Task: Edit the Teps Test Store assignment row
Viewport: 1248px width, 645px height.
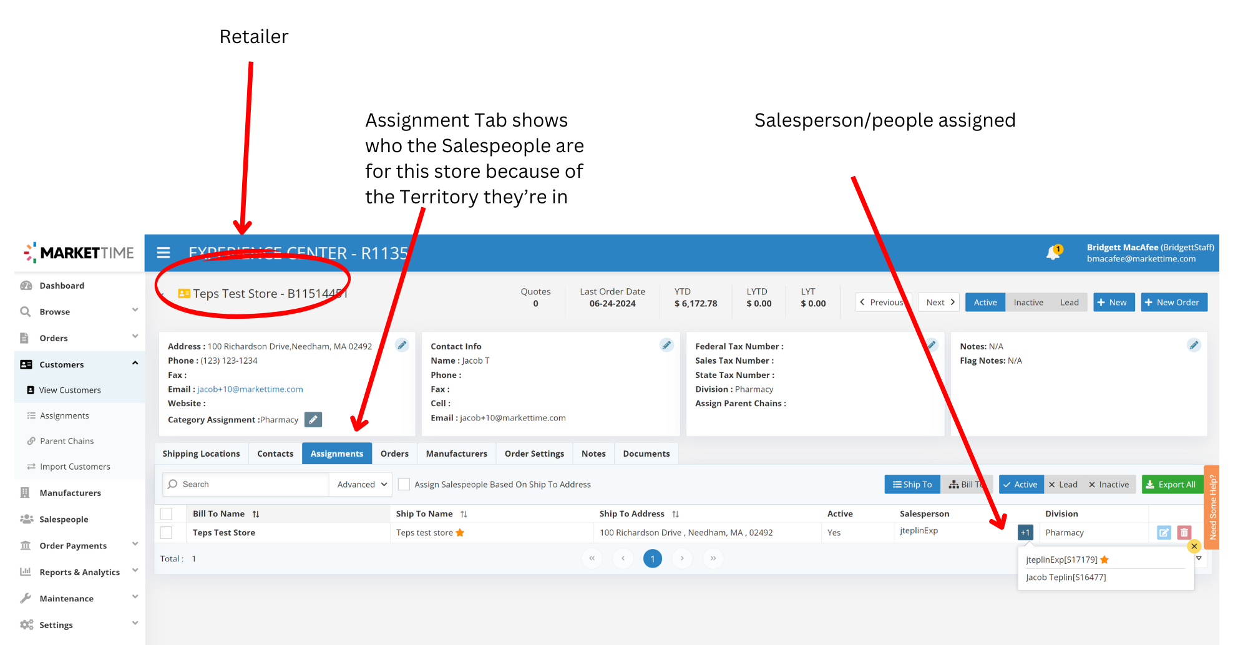Action: click(1164, 532)
